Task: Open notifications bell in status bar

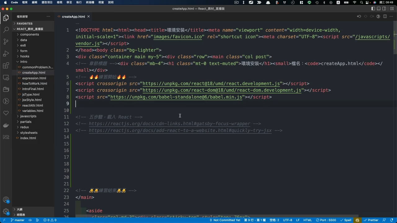Action: pyautogui.click(x=392, y=220)
